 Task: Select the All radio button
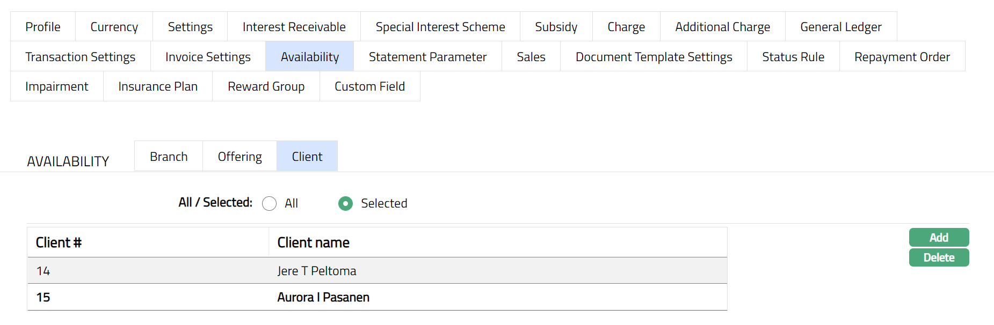coord(270,204)
